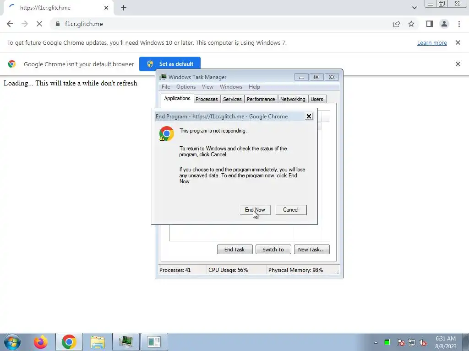
Task: Open the tab search chevron
Action: 414,8
